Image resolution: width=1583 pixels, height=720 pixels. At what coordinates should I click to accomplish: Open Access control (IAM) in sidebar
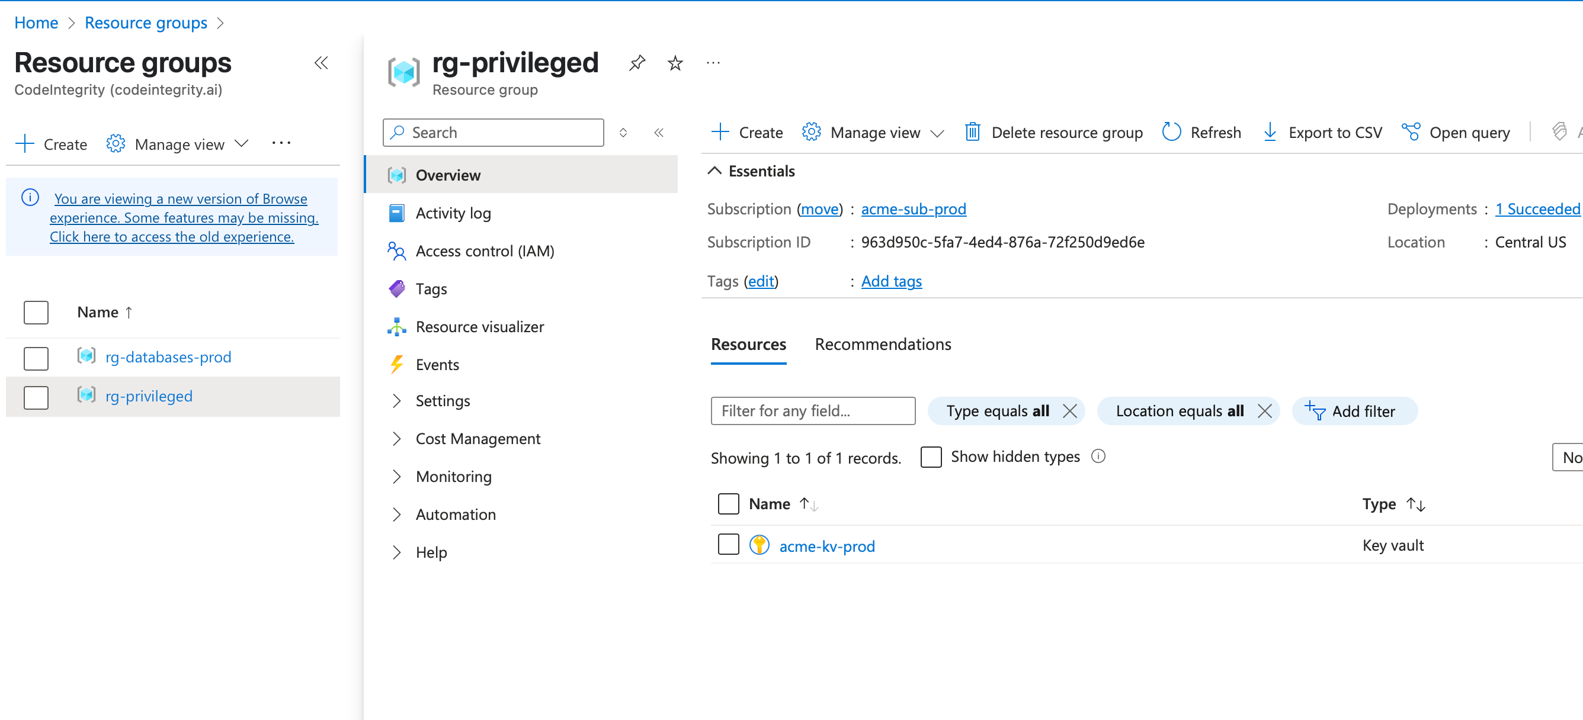click(484, 250)
